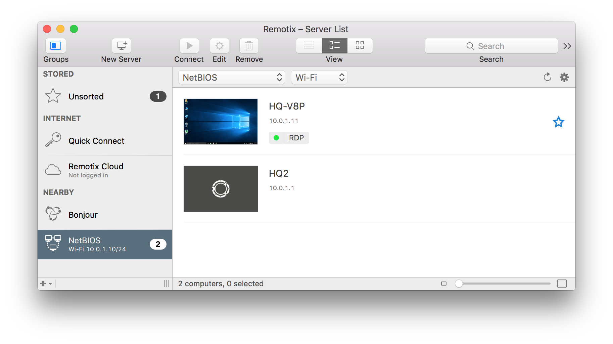This screenshot has width=613, height=344.
Task: Click the Wi-Fi 10.0.1.10/24 subtitle
Action: point(97,249)
